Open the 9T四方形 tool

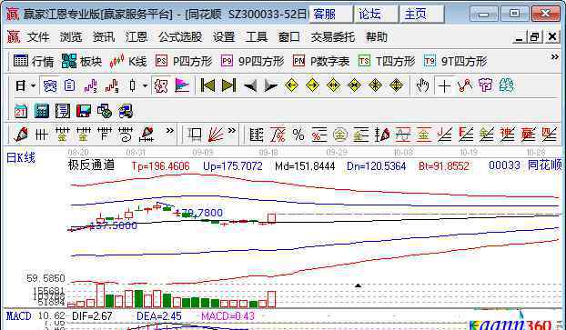tap(455, 61)
